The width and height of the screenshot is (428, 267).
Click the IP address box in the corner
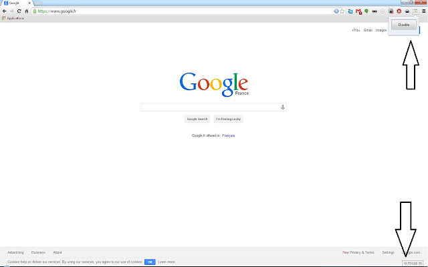click(413, 264)
